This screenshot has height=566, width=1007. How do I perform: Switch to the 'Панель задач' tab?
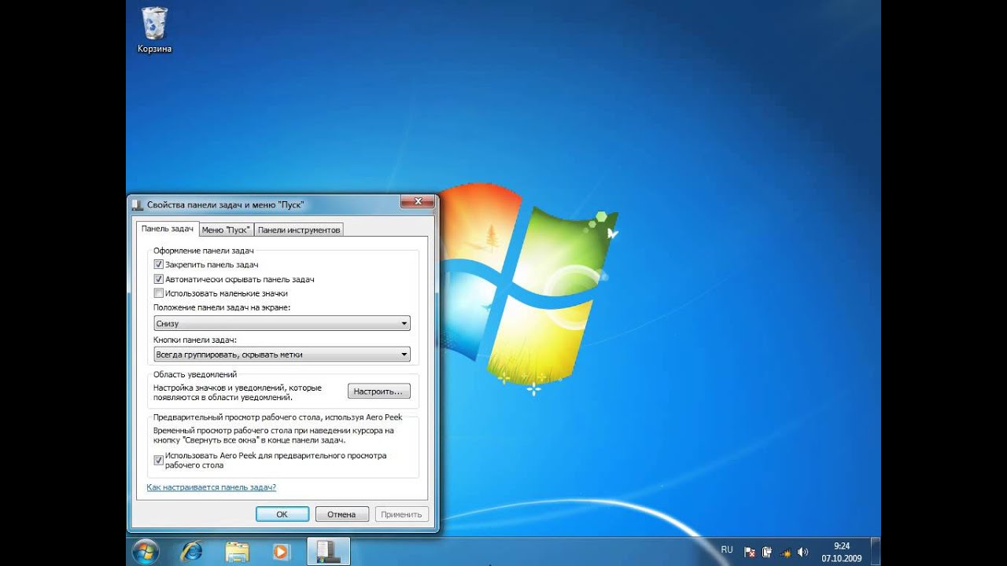(168, 229)
